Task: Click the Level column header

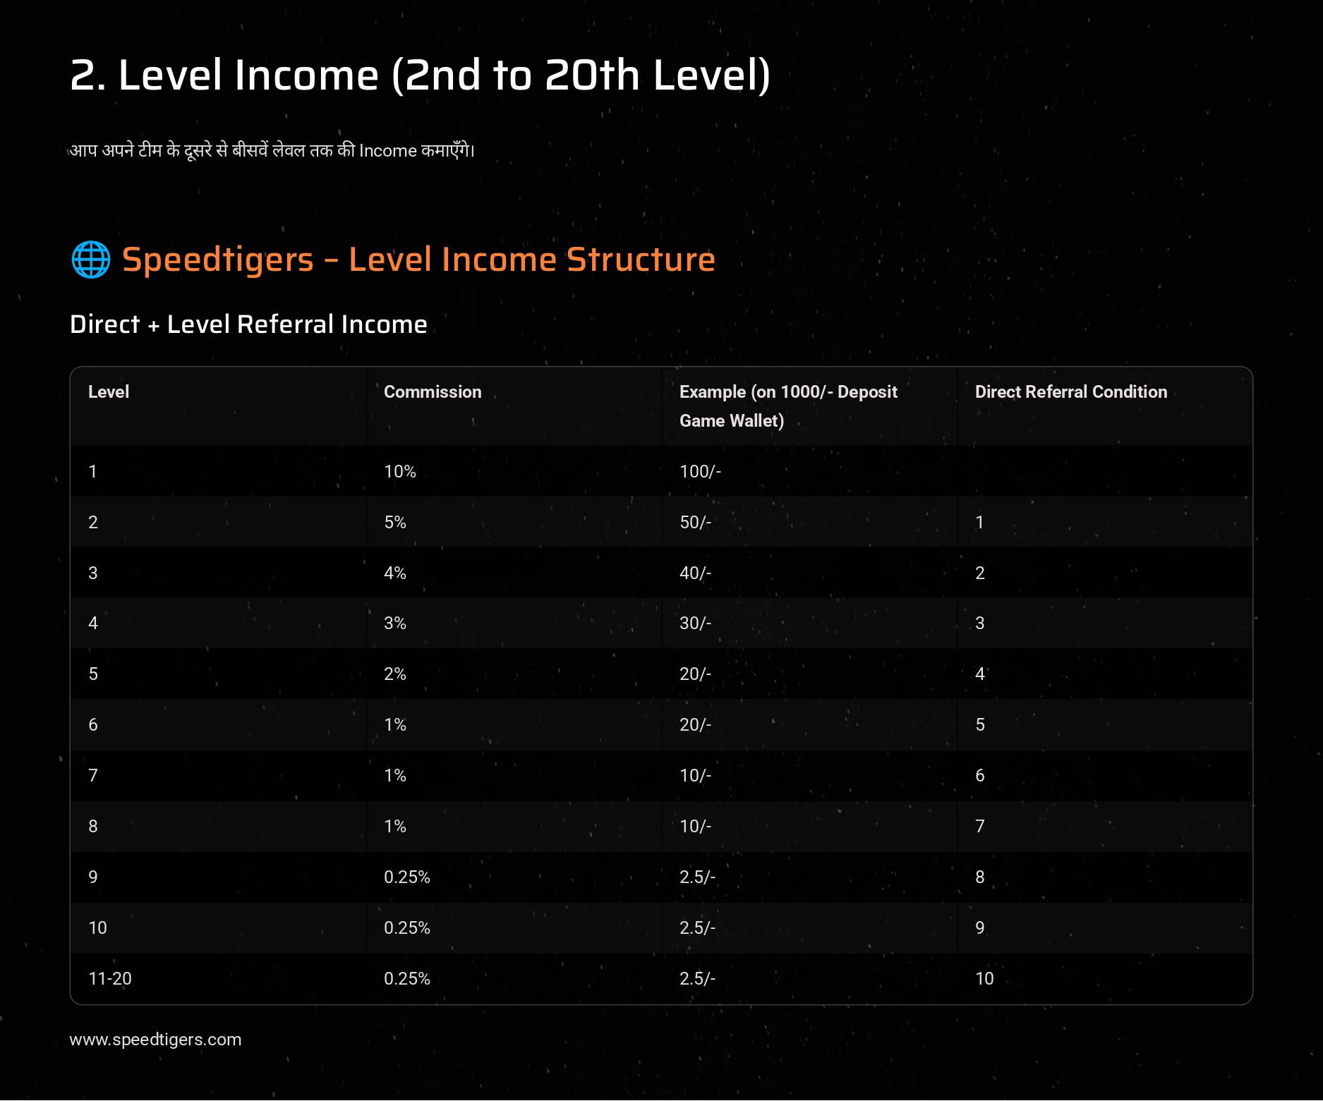Action: click(x=109, y=392)
